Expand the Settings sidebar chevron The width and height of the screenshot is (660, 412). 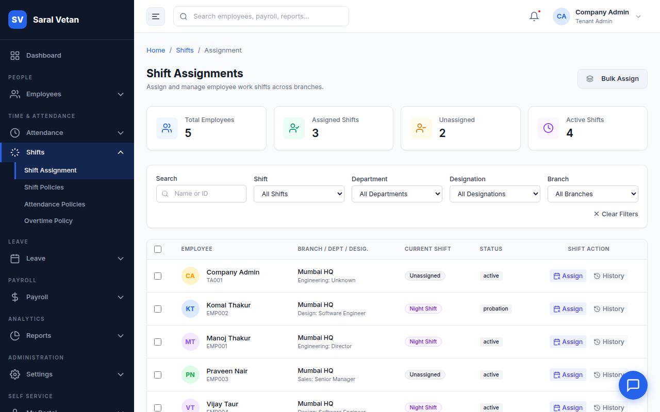(x=121, y=374)
